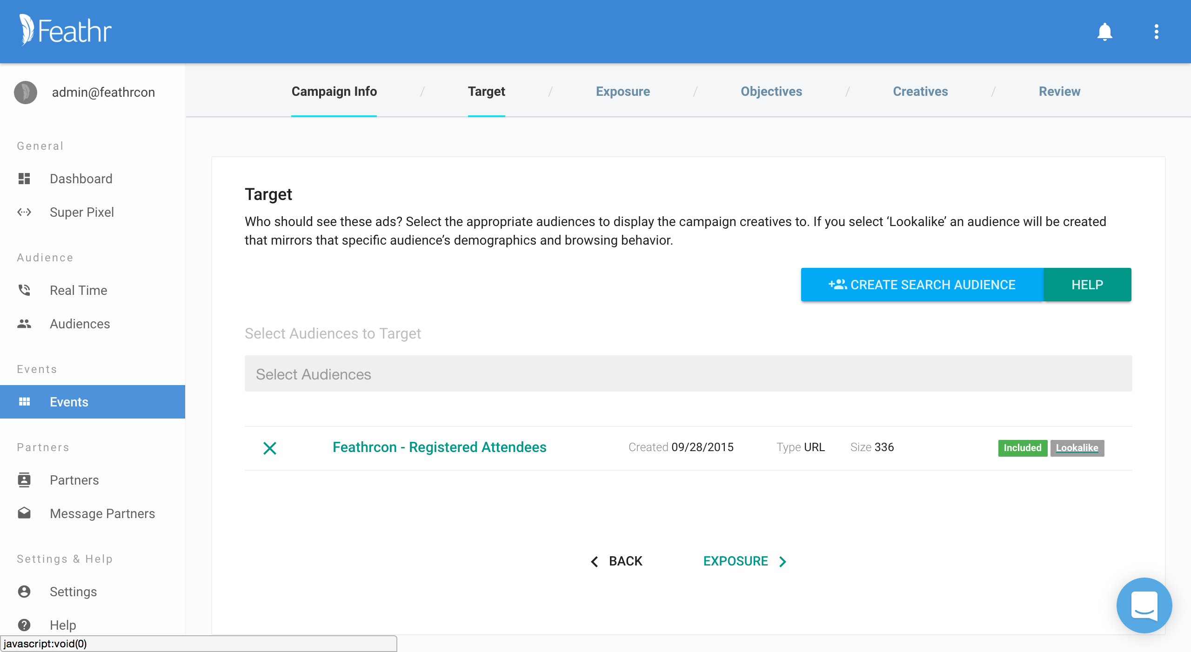Go to the Campaign Info step
Viewport: 1191px width, 652px height.
(x=334, y=91)
